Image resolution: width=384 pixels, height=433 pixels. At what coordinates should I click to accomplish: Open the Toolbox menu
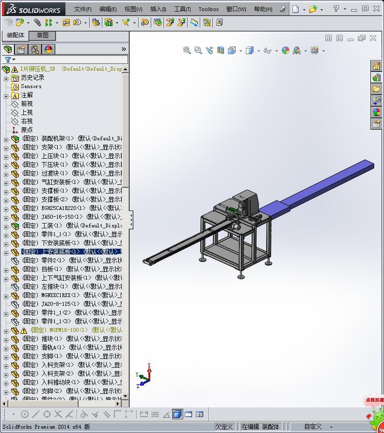pyautogui.click(x=208, y=9)
